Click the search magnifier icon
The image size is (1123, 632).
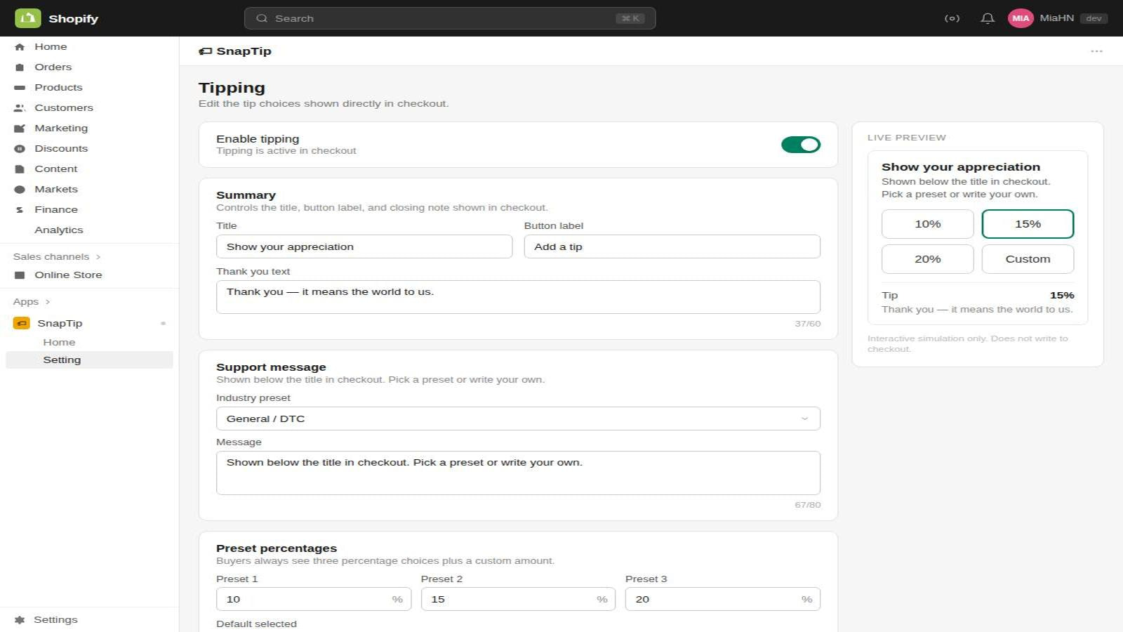pos(262,18)
